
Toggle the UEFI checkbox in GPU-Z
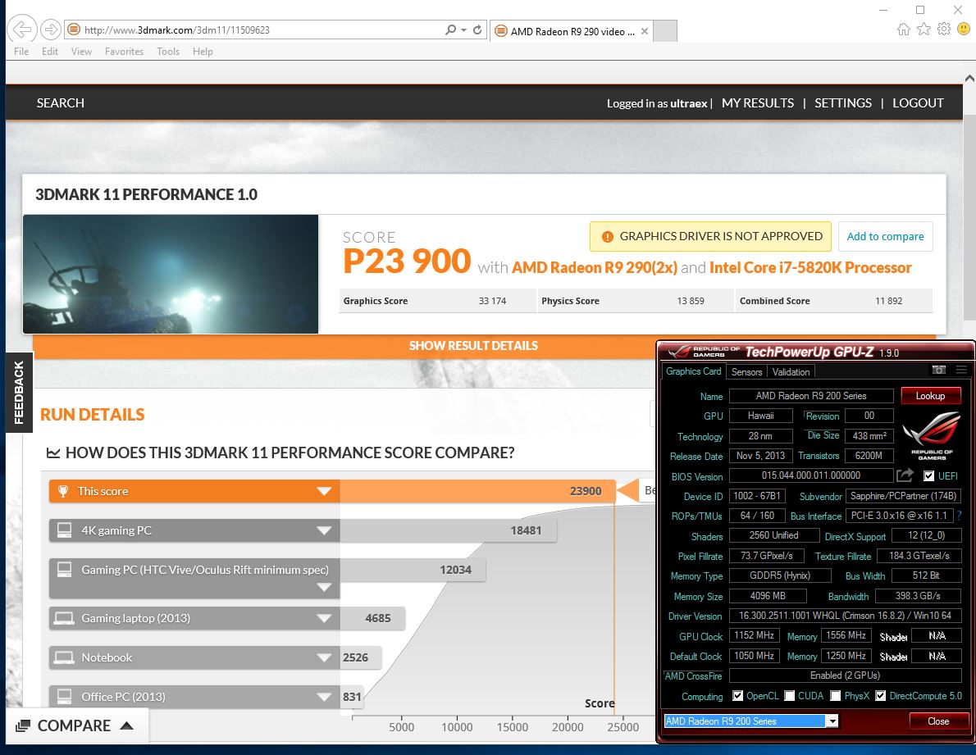928,475
